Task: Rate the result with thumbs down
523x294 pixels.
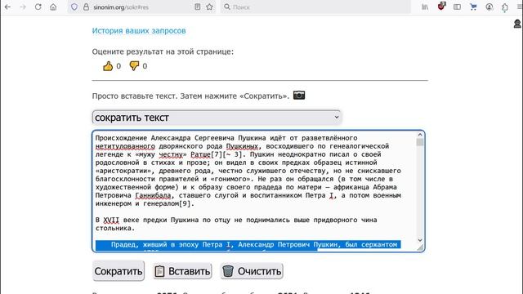Action: point(134,66)
